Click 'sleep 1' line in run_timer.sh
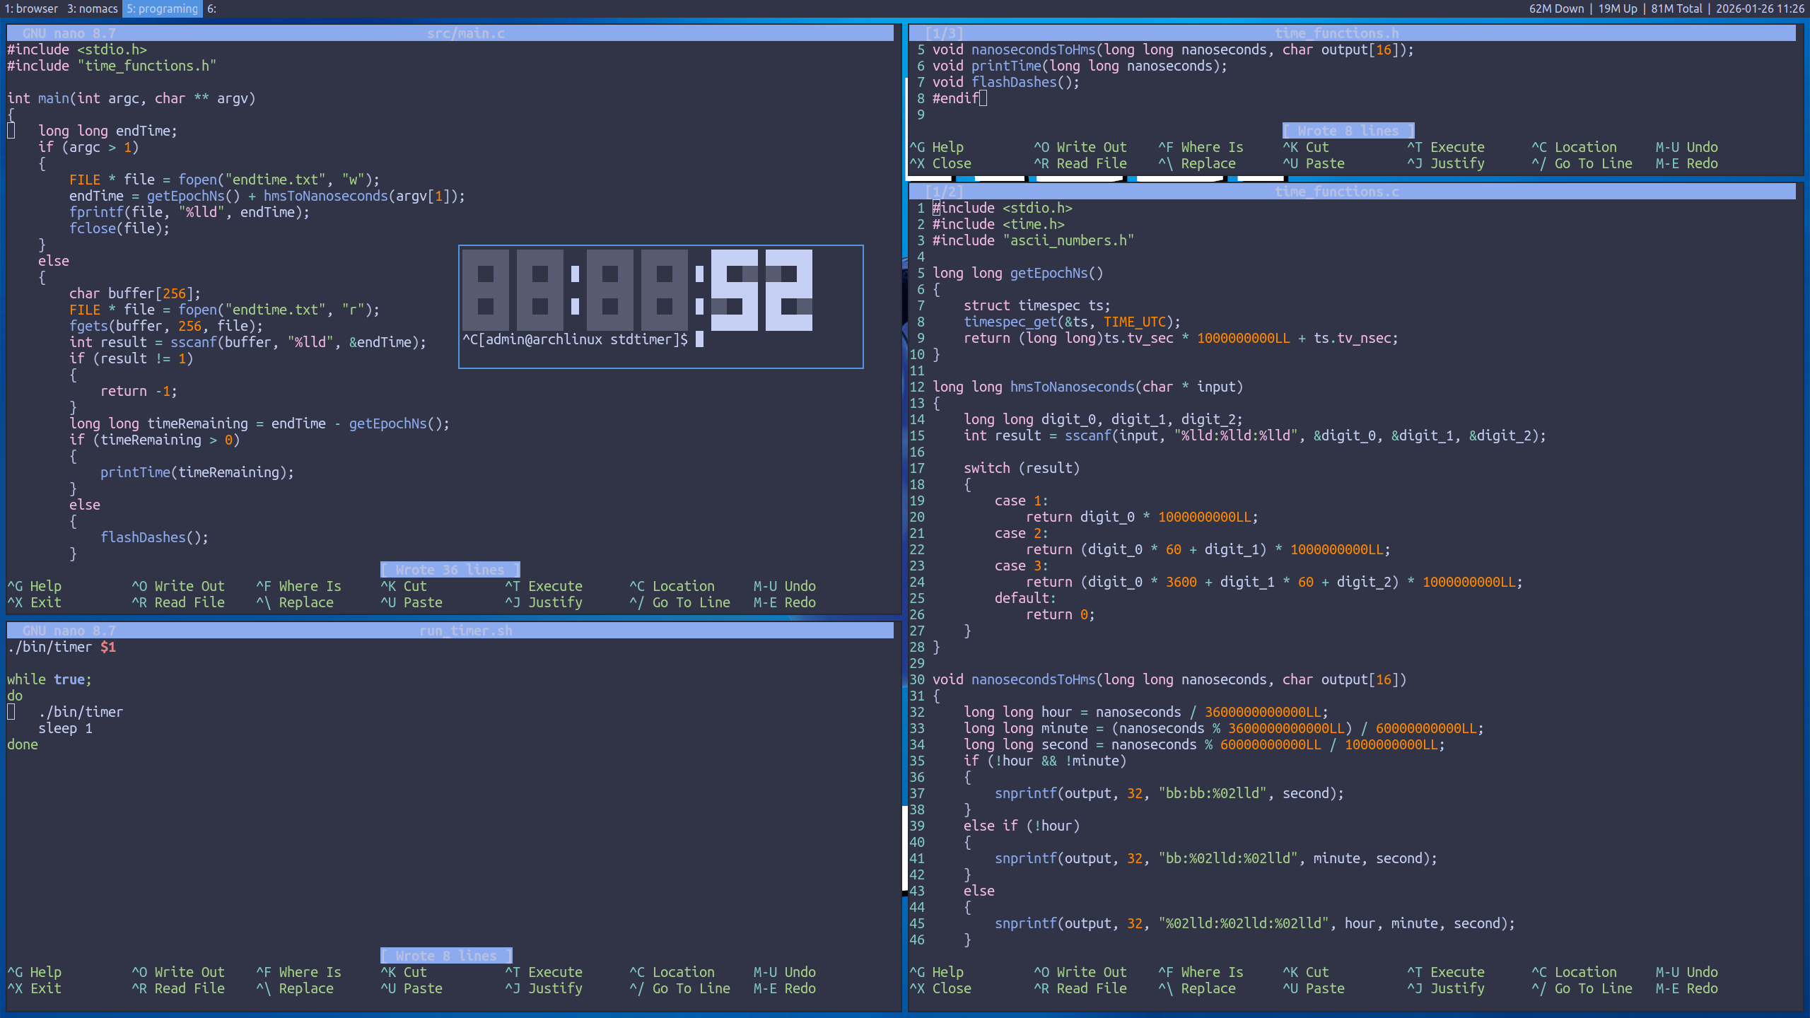 [65, 728]
